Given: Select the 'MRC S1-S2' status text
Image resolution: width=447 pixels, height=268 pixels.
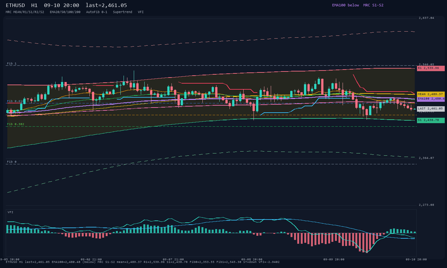Looking at the screenshot, I should tap(373, 5).
